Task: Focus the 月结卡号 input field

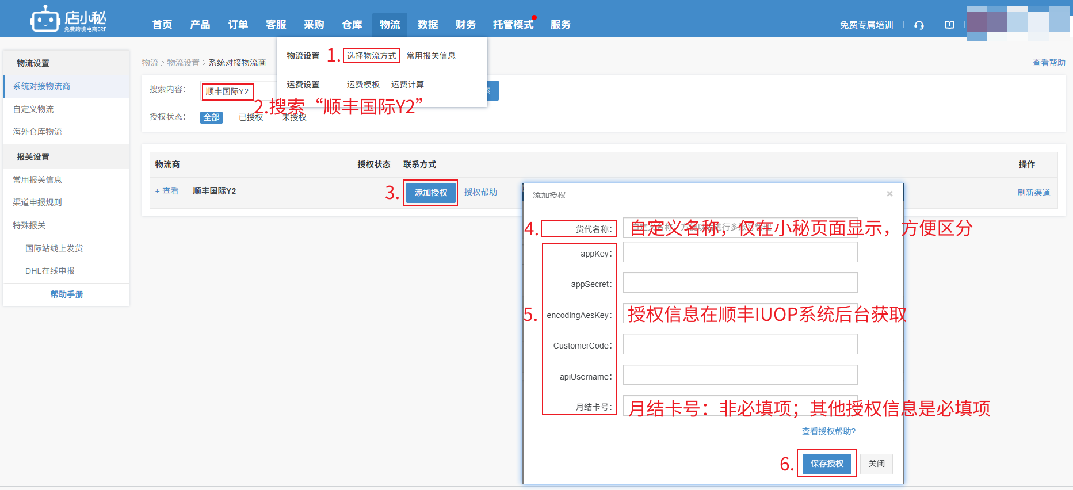Action: 740,405
